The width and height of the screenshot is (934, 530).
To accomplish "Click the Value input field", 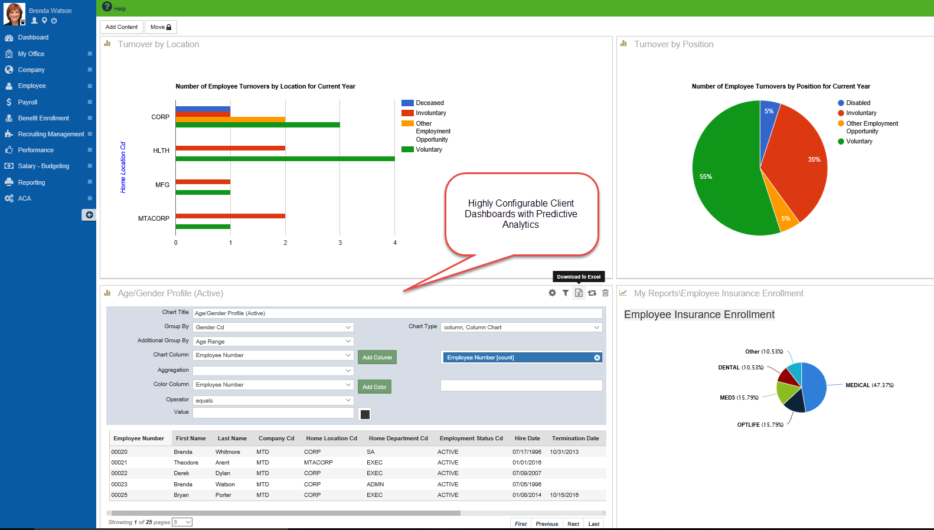I will pos(273,413).
